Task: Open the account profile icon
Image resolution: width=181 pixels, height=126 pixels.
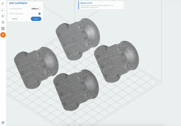Action: [x=3, y=123]
